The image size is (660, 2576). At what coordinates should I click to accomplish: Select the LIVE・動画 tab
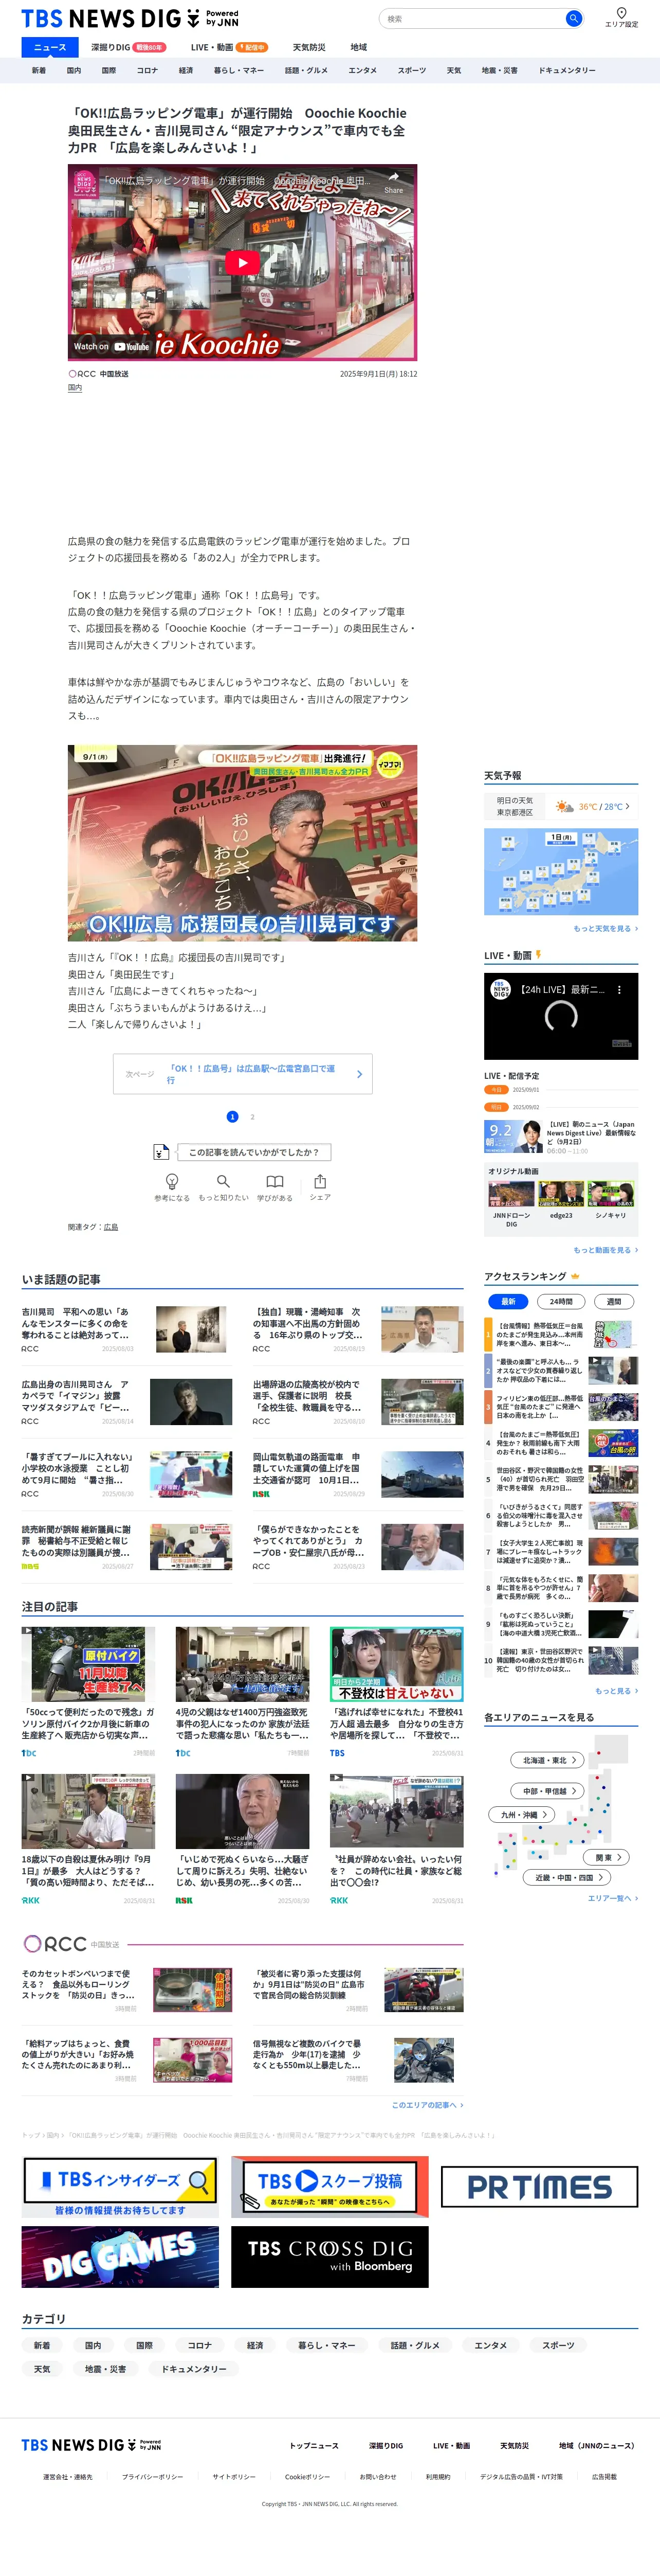[x=229, y=47]
